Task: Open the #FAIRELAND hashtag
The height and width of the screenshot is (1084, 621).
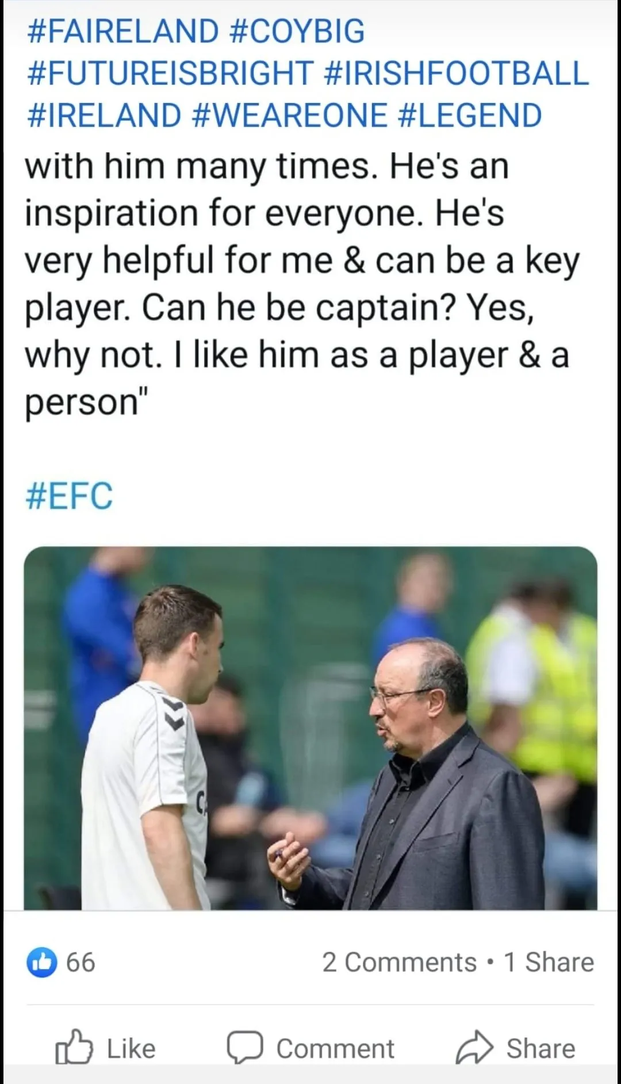Action: pyautogui.click(x=122, y=31)
